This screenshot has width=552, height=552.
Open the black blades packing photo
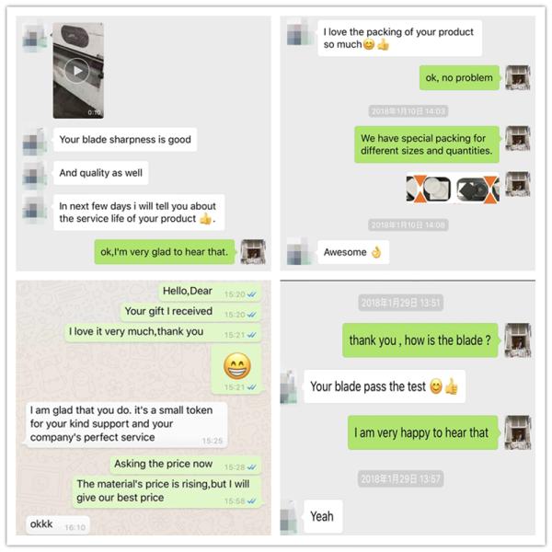[477, 190]
